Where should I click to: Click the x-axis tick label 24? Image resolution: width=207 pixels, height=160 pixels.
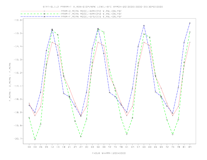[75, 147]
